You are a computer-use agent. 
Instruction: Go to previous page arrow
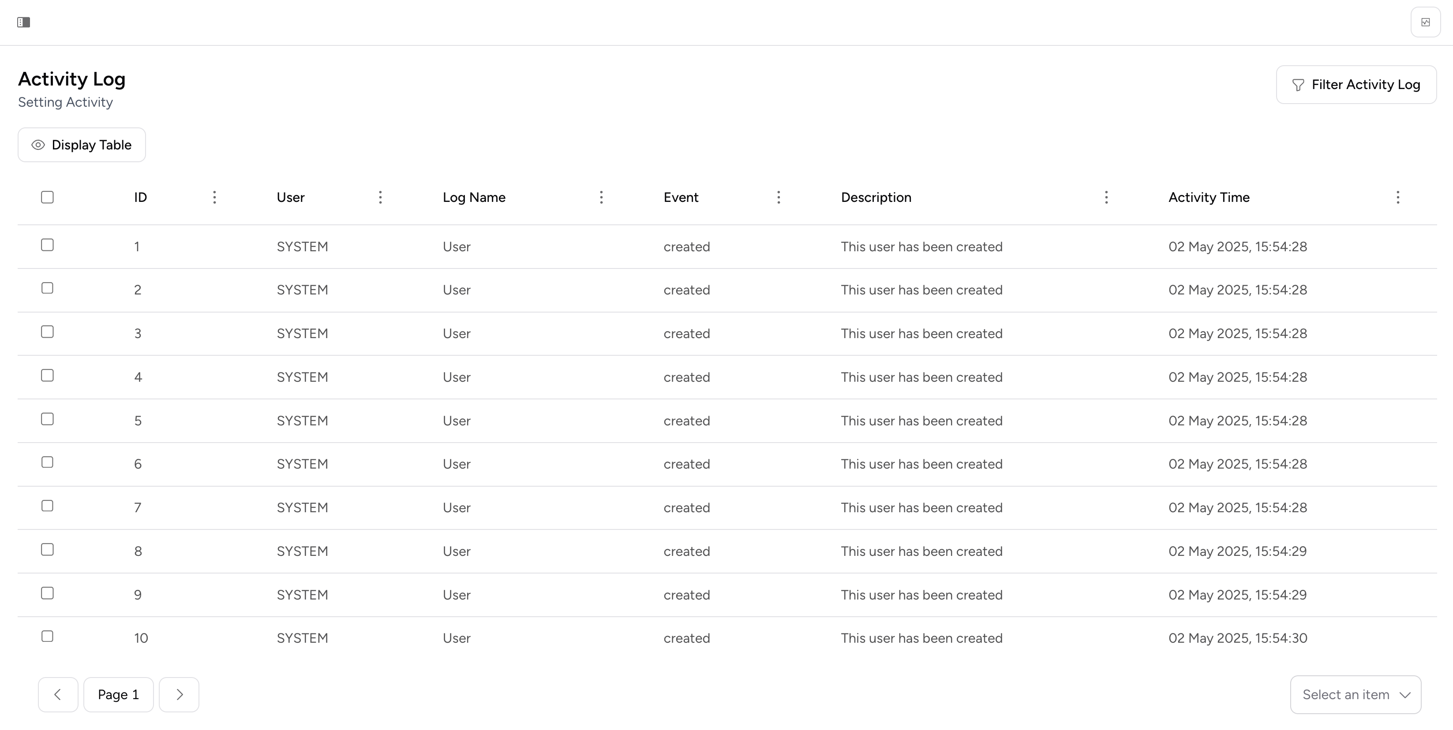tap(57, 694)
